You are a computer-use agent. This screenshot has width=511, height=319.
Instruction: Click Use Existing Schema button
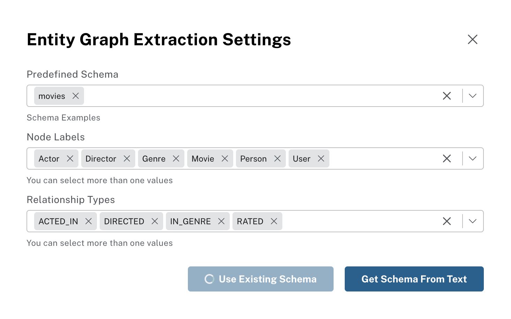point(261,279)
